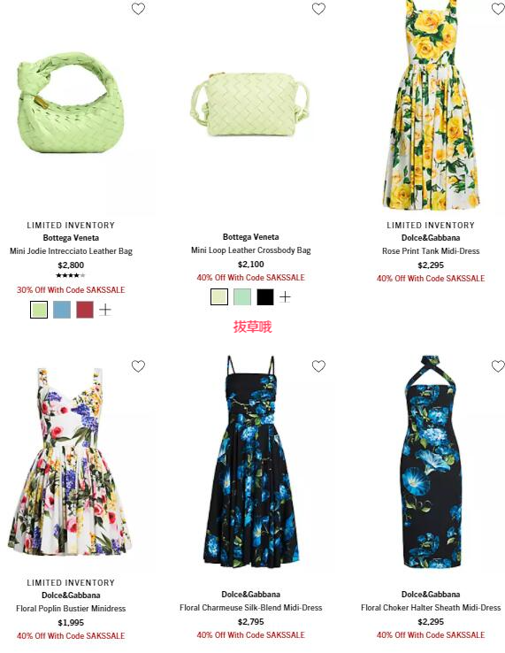This screenshot has width=505, height=653.
Task: Open the green knotted Jodie bag image
Action: click(x=71, y=103)
